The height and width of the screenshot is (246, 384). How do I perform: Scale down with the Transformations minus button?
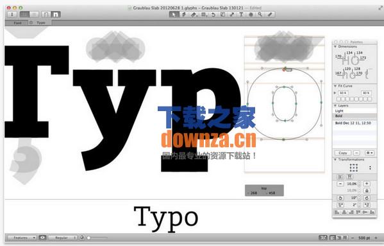coord(340,184)
